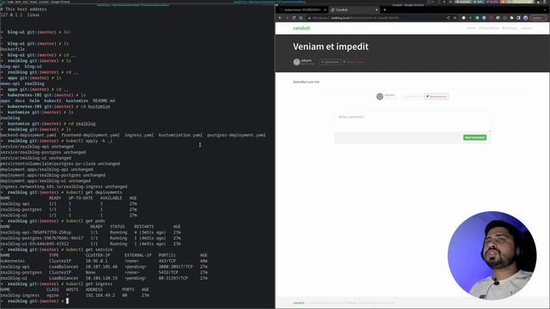Close the Conduit browser tab
The width and height of the screenshot is (550, 309).
(x=376, y=9)
